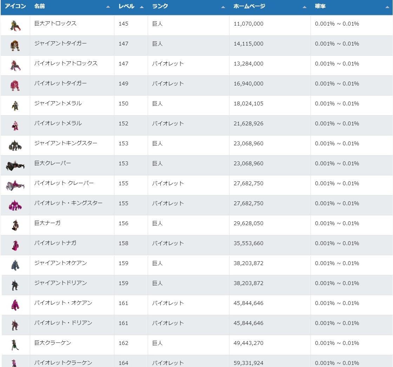Open the バイオレット・ドリアン name entry

click(64, 323)
